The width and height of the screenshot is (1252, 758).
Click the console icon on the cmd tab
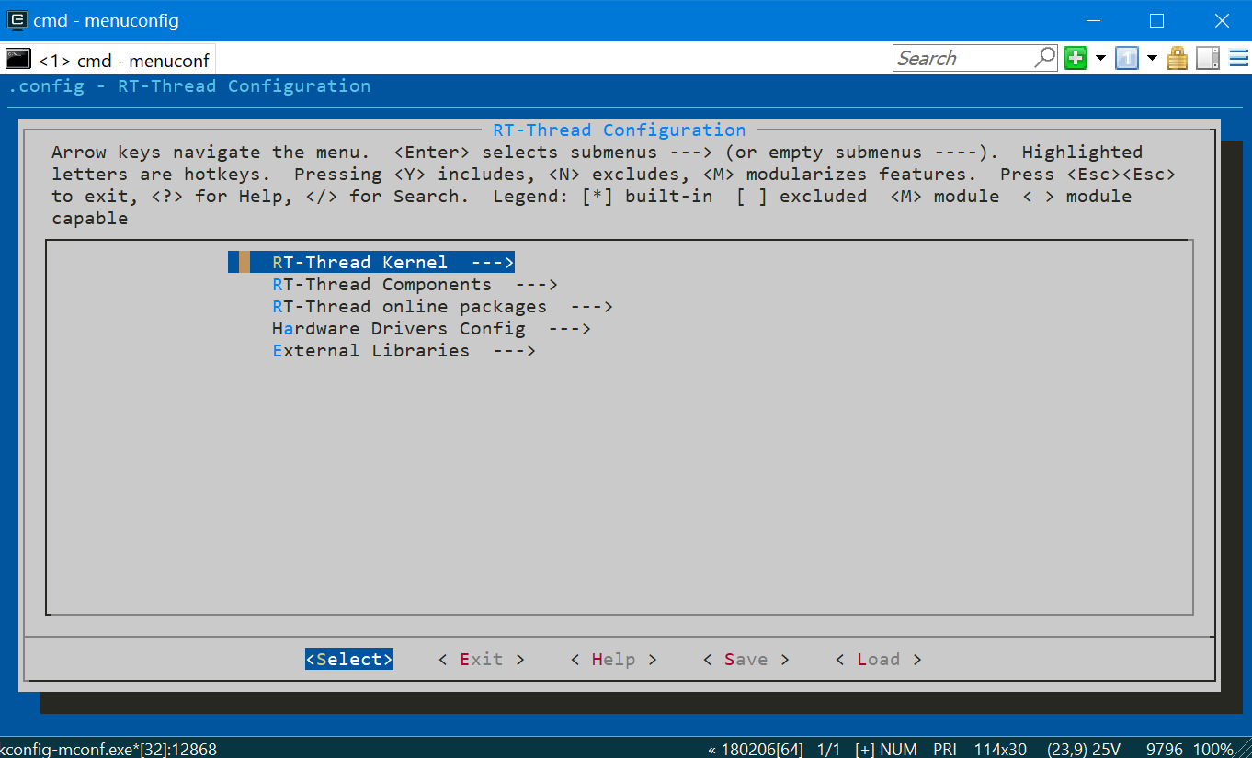coord(17,59)
